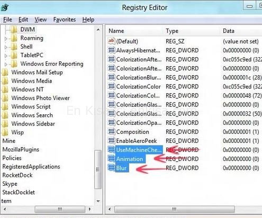The width and height of the screenshot is (262, 218).
Task: Click the DWORD icon of AlwaysHibernat... value
Action: [111, 50]
